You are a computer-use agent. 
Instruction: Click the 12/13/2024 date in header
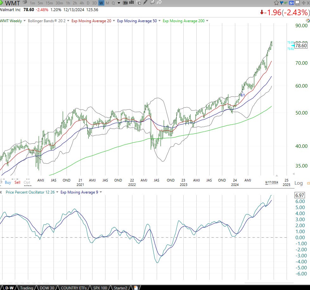point(74,10)
